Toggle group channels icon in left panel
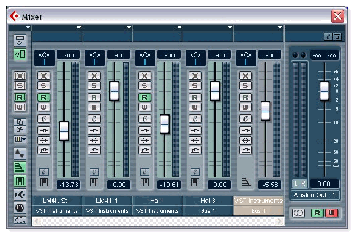354x235 pixels. coord(20,167)
